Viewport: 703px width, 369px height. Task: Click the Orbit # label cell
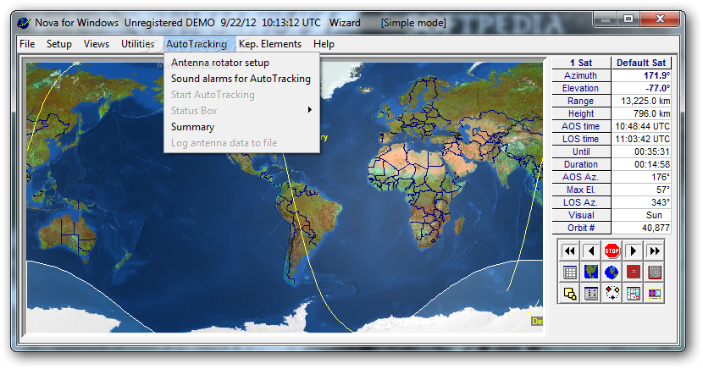tap(581, 228)
